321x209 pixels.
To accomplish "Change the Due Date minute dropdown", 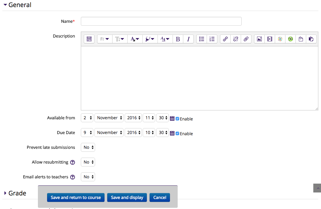I will pos(163,133).
